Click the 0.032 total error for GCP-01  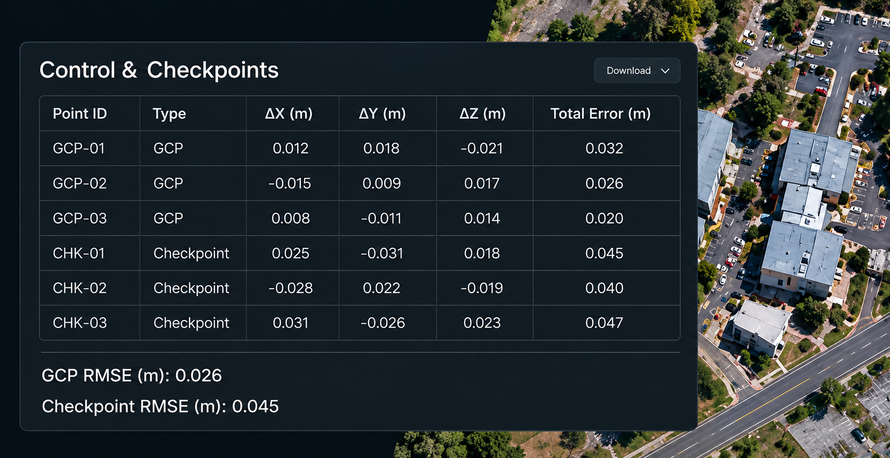pyautogui.click(x=604, y=148)
